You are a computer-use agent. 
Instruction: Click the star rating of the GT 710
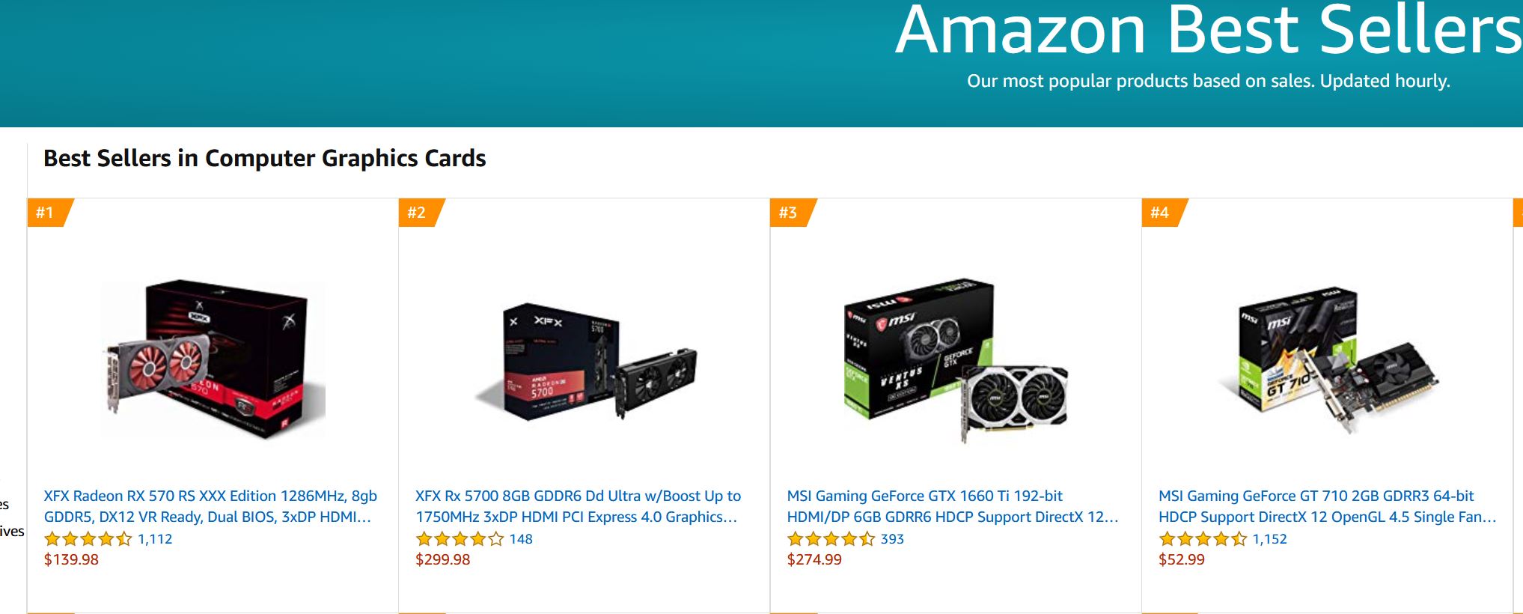point(1202,539)
